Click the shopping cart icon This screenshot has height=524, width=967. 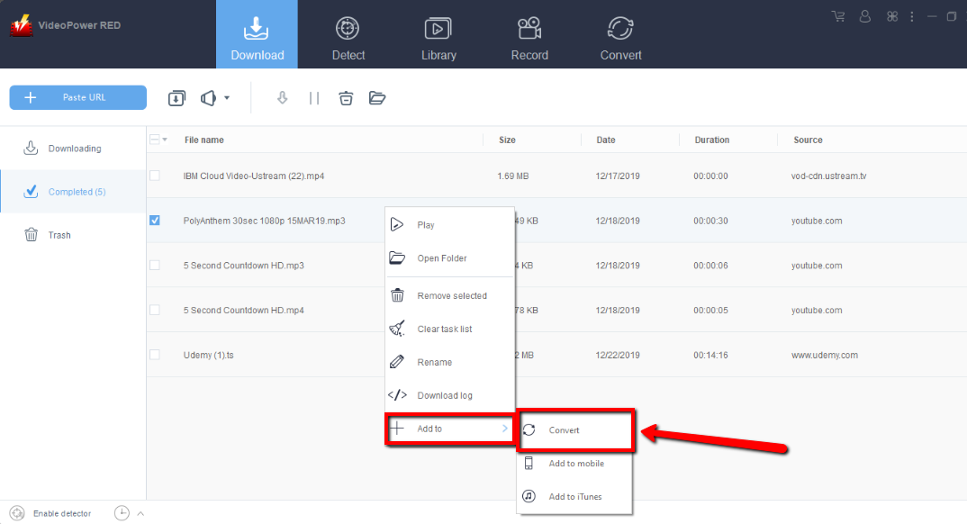pos(838,16)
